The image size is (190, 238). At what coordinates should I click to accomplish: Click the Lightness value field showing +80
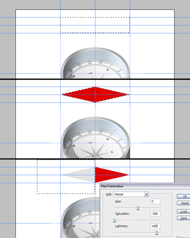tap(155, 226)
